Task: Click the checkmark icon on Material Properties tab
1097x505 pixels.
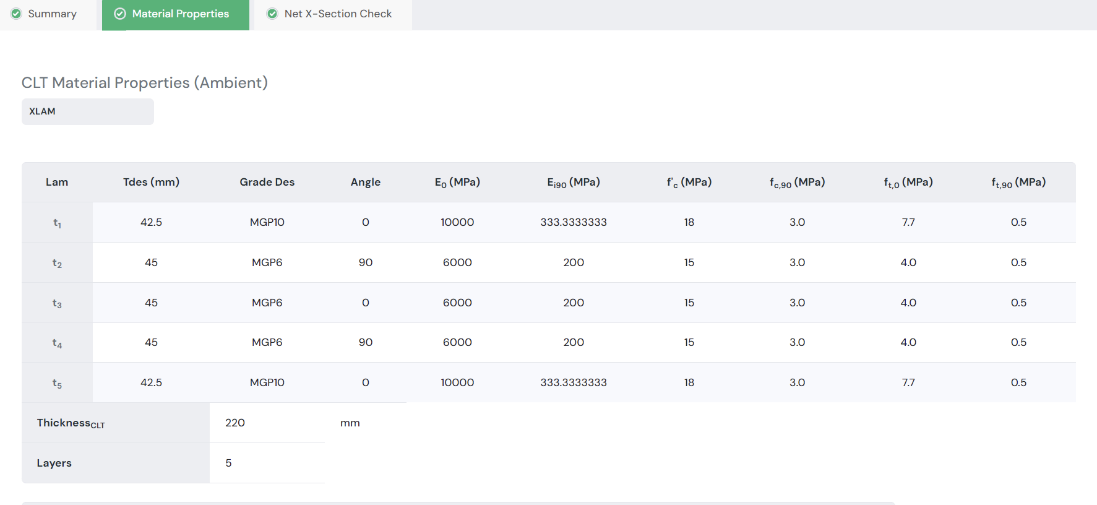Action: pyautogui.click(x=120, y=14)
